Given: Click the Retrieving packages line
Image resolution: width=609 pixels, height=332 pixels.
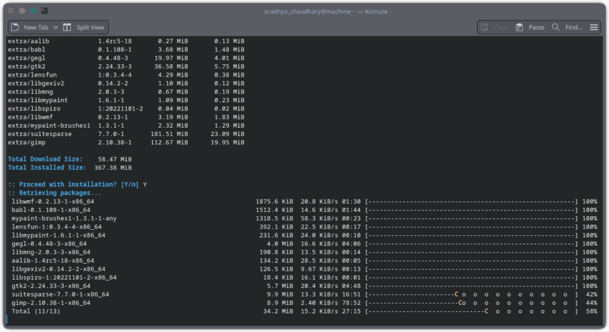Looking at the screenshot, I should (54, 193).
